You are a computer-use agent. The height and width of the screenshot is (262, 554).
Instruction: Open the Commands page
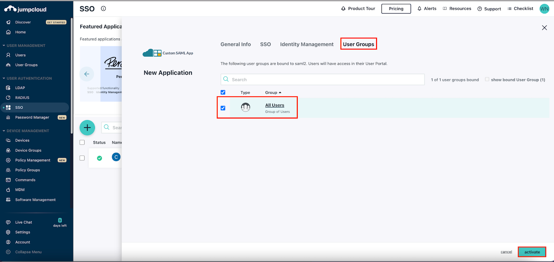point(25,180)
